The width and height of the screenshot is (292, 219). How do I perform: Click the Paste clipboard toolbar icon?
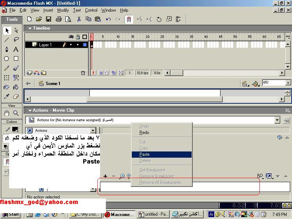(x=98, y=19)
